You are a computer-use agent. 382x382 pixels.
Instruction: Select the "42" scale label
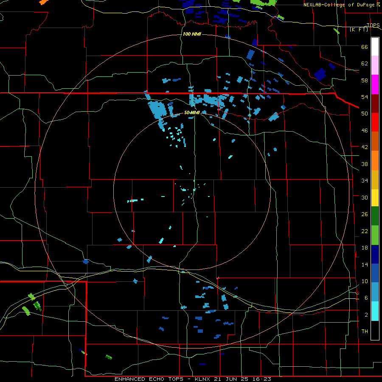365,147
